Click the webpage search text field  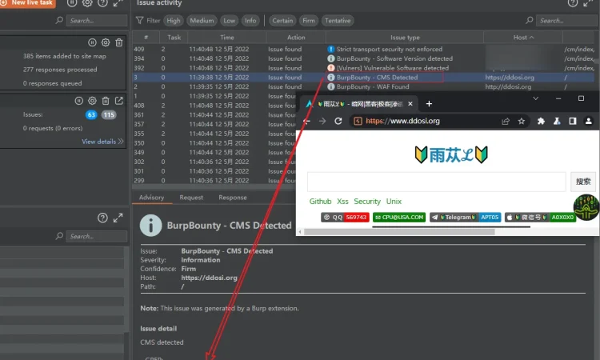pos(437,182)
